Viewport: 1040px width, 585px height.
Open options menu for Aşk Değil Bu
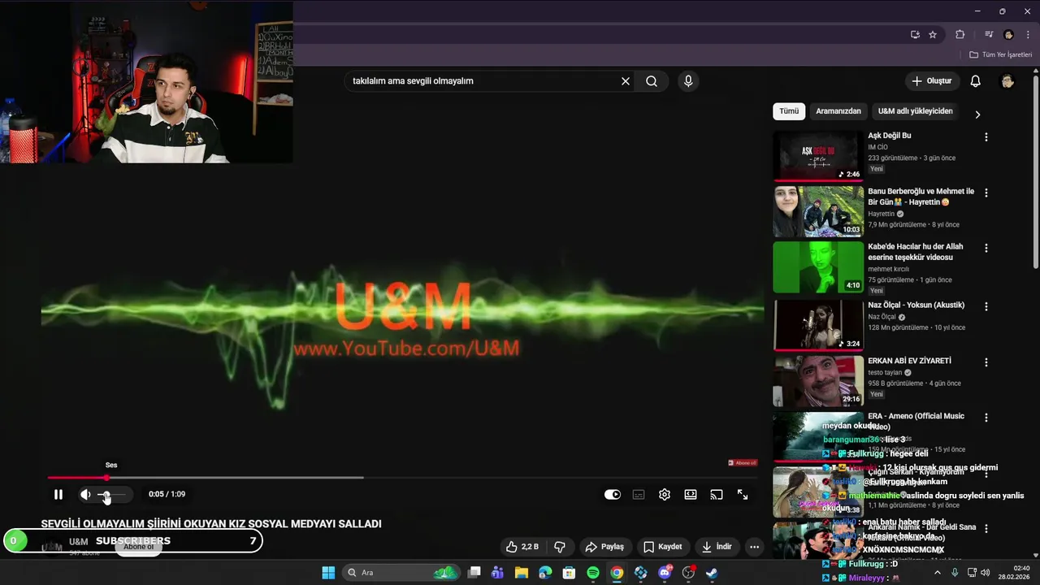(x=986, y=137)
